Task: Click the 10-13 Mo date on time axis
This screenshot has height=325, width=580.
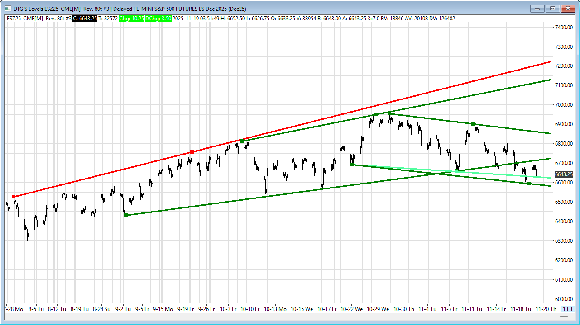Action: pyautogui.click(x=275, y=309)
